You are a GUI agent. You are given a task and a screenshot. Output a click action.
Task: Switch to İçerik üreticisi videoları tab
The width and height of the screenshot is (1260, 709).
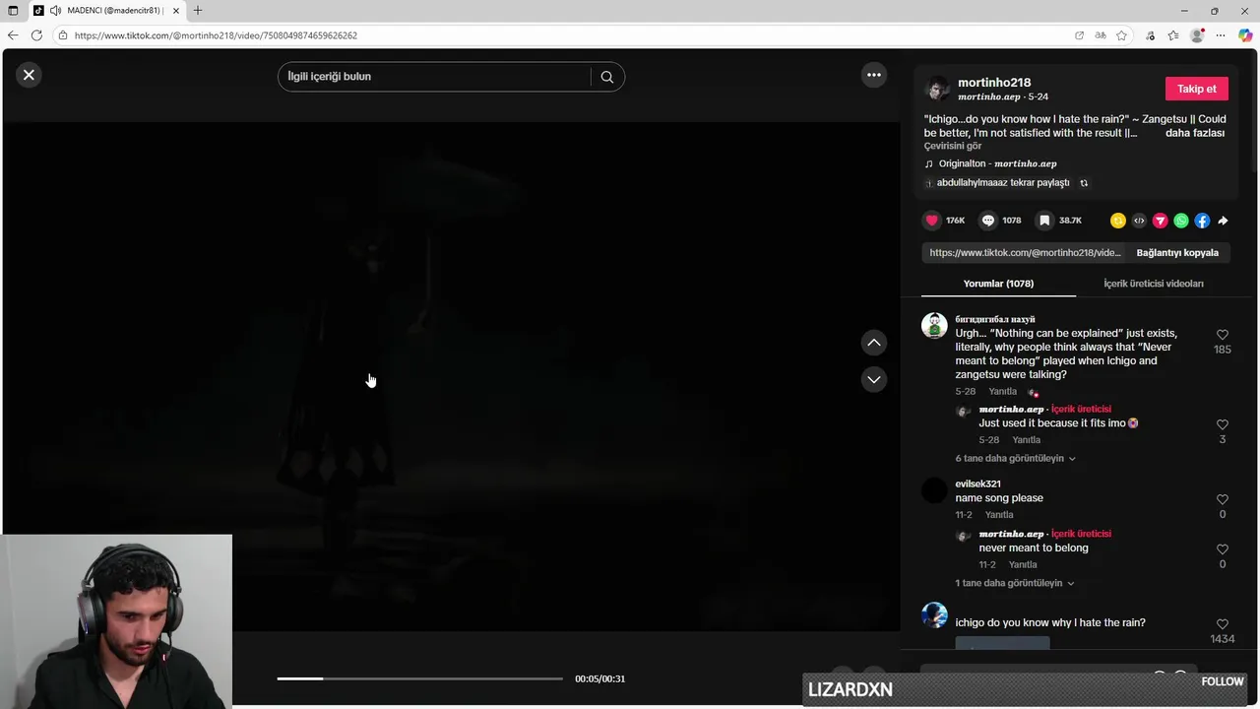pos(1153,284)
